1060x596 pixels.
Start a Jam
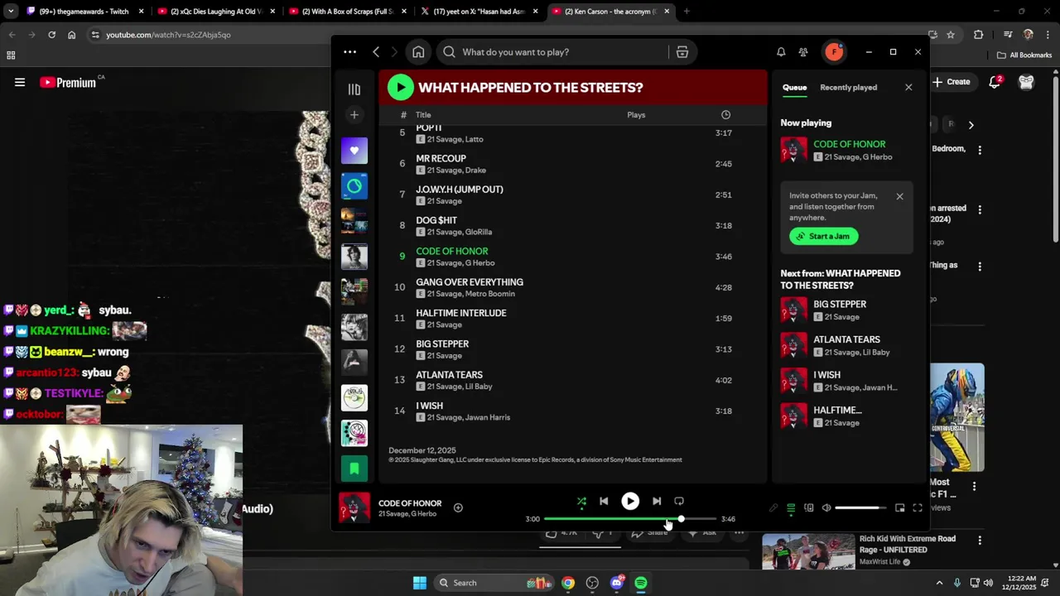pos(823,236)
